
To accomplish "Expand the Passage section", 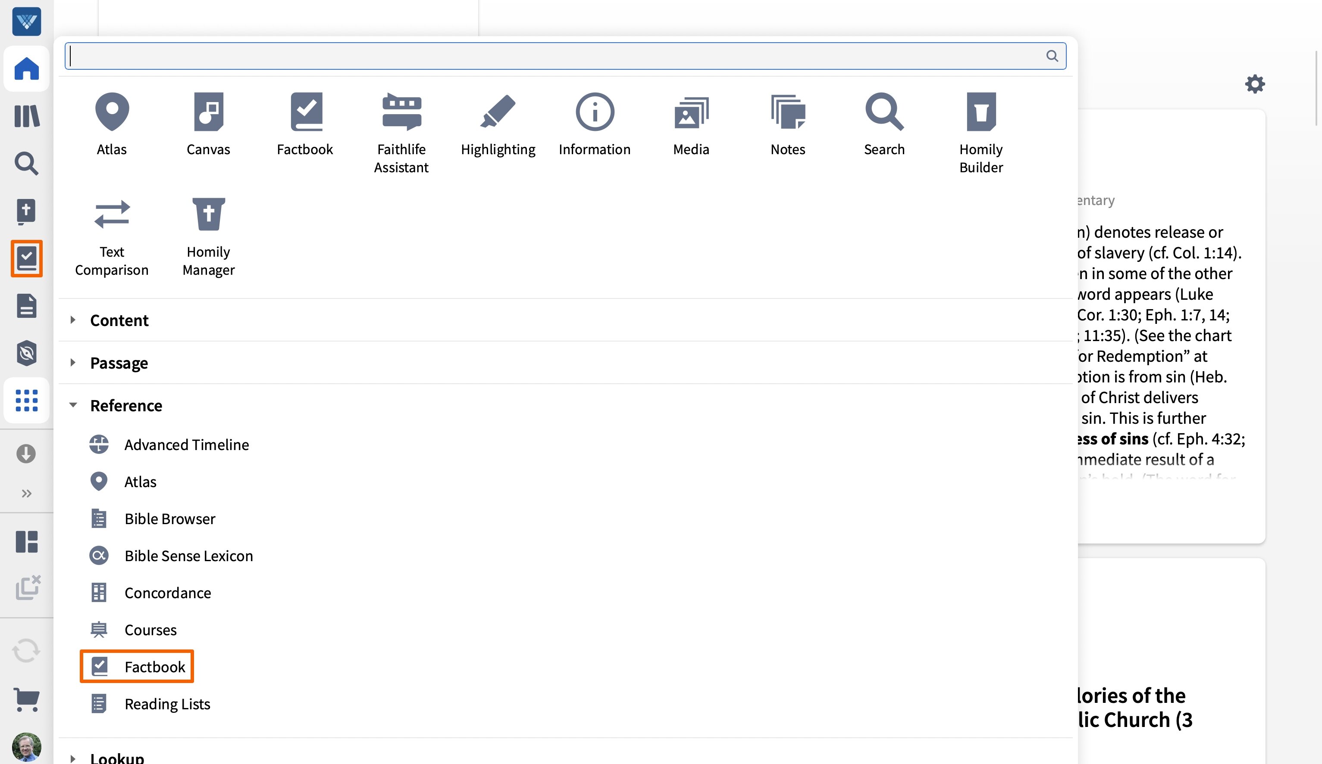I will [x=119, y=363].
